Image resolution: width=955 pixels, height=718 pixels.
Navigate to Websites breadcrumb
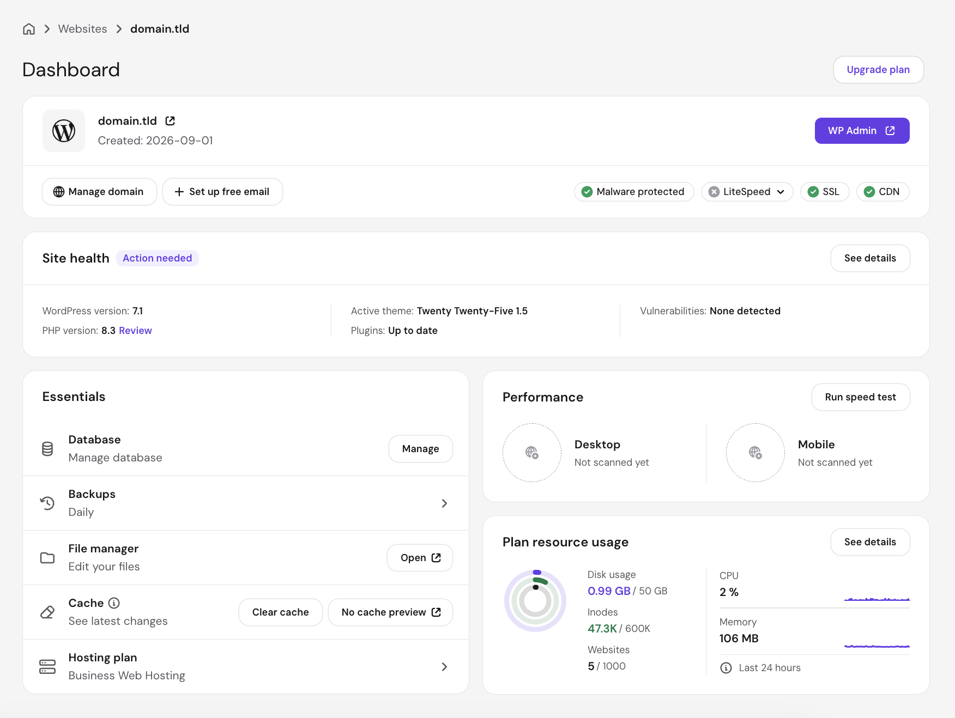tap(83, 29)
